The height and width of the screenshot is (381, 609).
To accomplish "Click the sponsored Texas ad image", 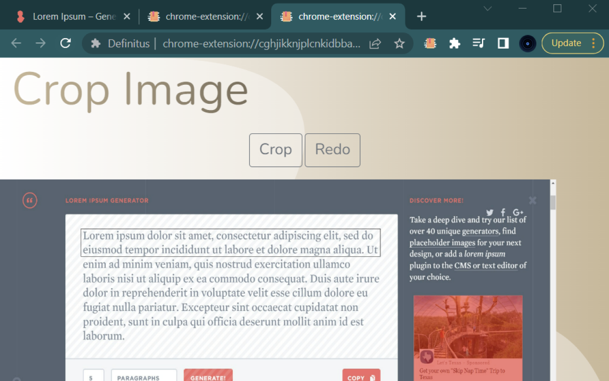I will coord(468,327).
